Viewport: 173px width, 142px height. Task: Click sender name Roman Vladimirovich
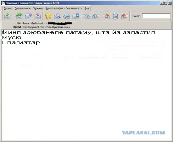(x=34, y=23)
